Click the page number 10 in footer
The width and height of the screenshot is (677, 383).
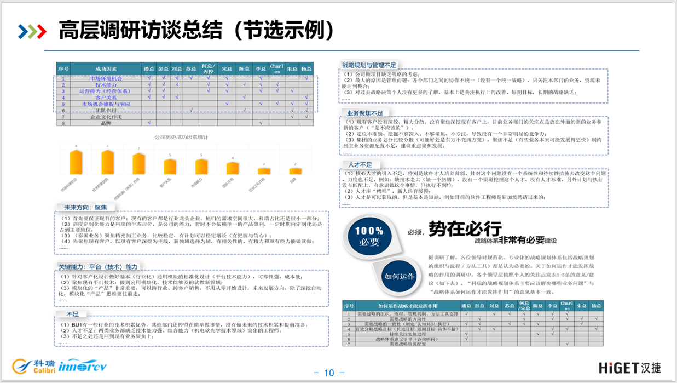[x=329, y=373]
